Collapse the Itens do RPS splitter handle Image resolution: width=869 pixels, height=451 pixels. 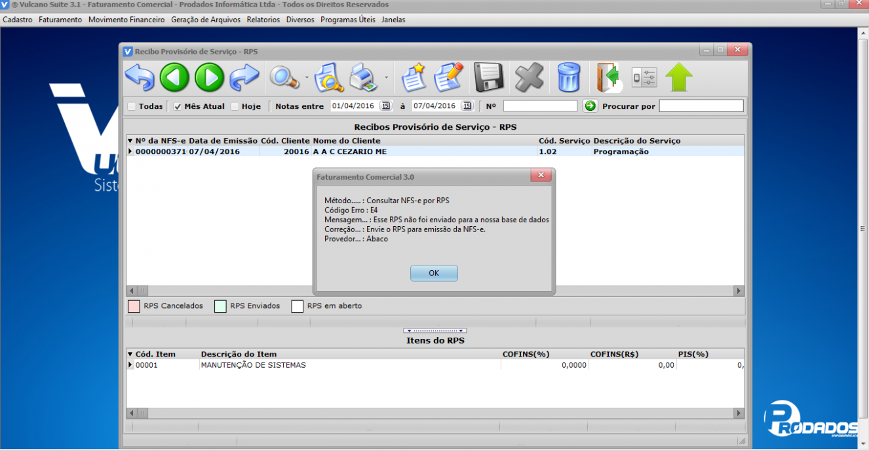click(x=435, y=330)
